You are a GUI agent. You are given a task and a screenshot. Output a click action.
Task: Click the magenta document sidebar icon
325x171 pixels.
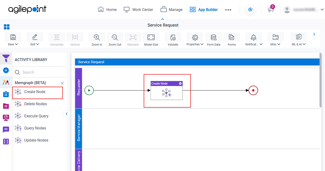tap(6, 106)
